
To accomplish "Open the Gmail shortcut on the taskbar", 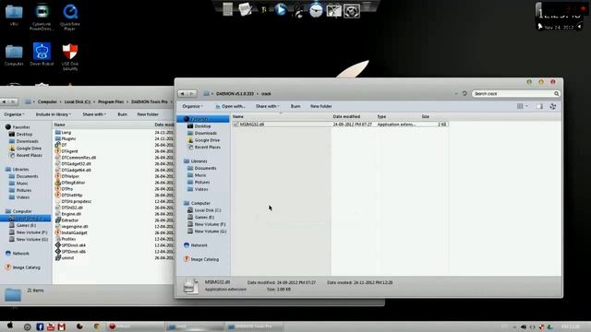I will (x=62, y=326).
